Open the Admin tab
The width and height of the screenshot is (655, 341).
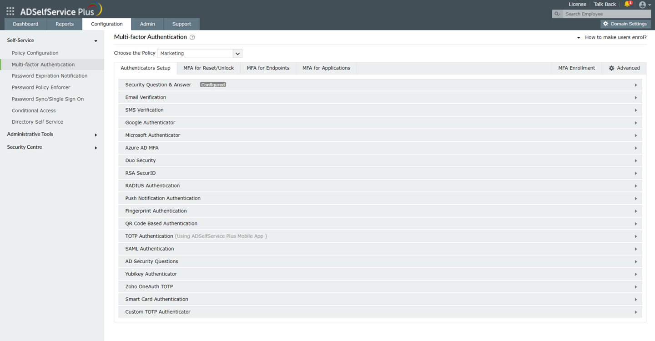point(147,24)
